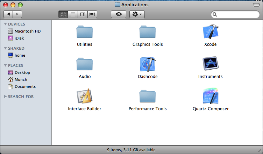Screen dimensions: 263x154
Task: Minimize the window with yellow button
Action: [13, 5]
